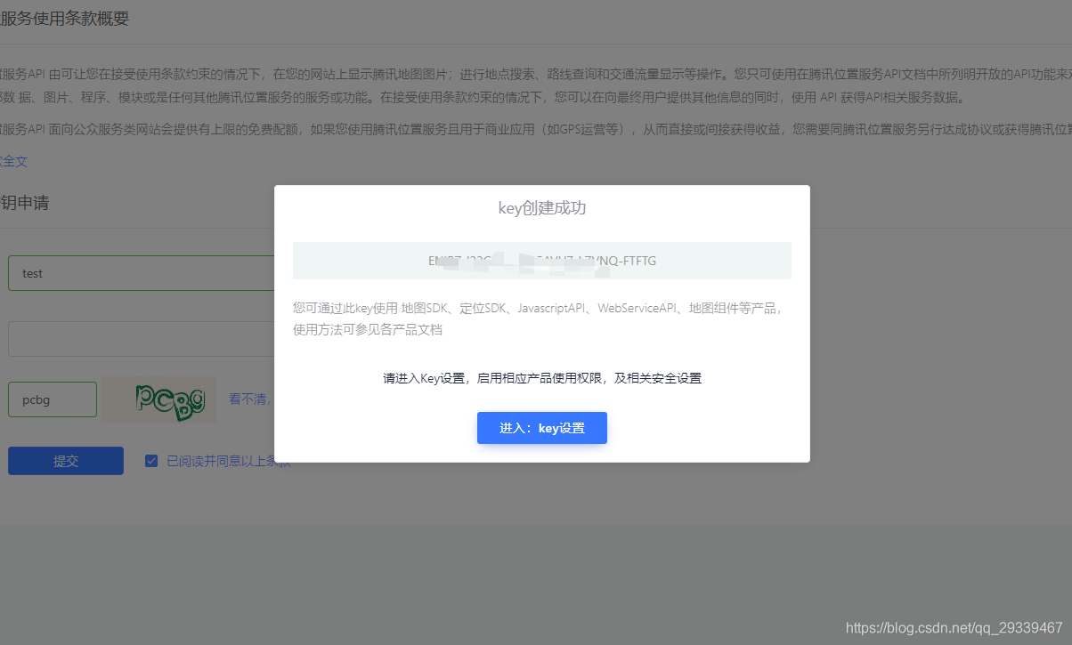Click the 进入：key设置 blue button
1072x645 pixels.
click(x=541, y=428)
